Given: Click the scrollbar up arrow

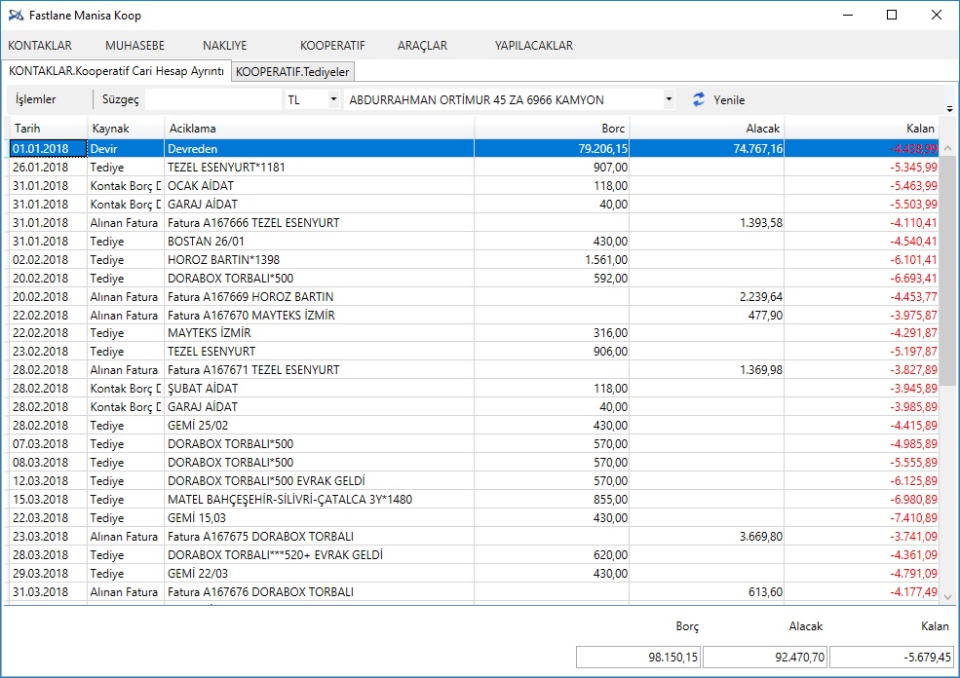Looking at the screenshot, I should coord(947,148).
